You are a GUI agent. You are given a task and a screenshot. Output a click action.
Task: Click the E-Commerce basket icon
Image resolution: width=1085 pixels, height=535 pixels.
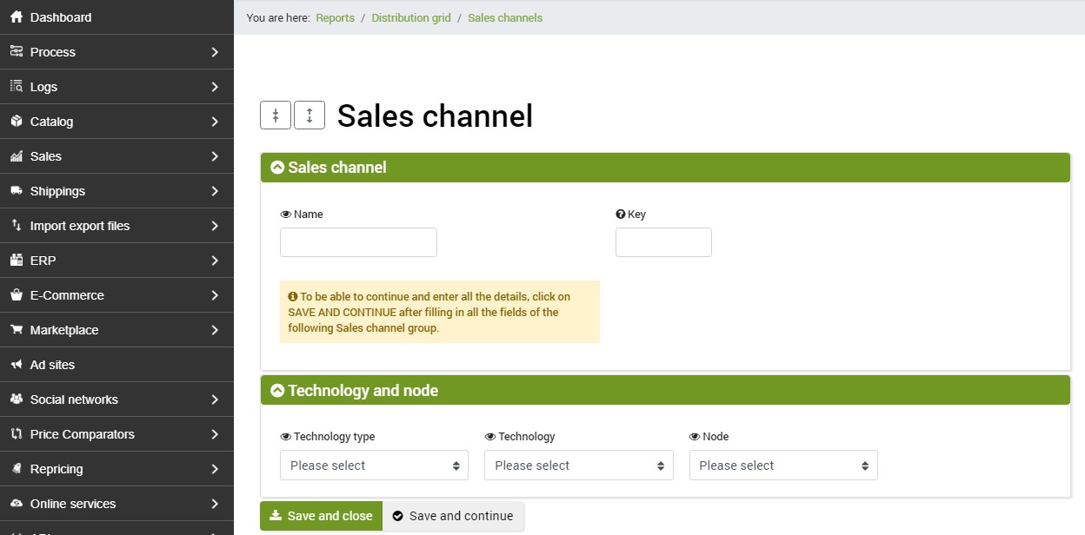click(16, 295)
